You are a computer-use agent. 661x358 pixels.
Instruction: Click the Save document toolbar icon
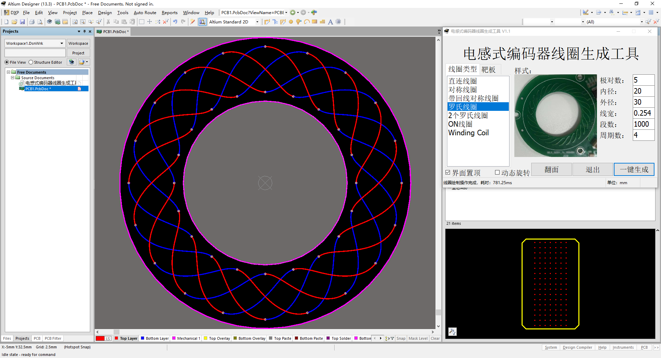click(22, 22)
